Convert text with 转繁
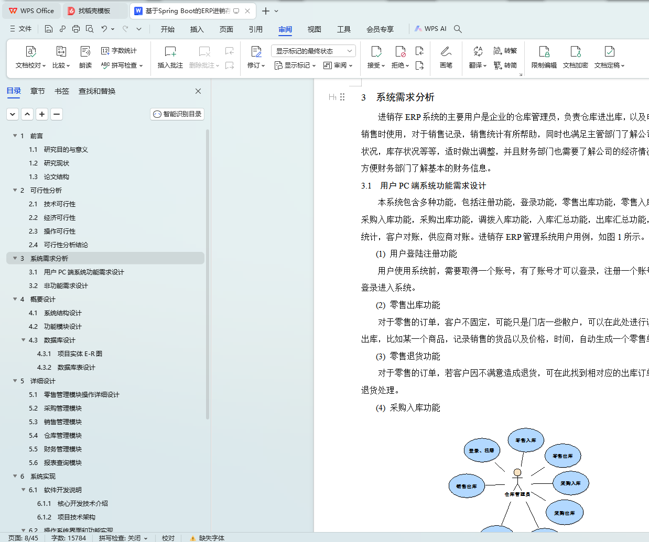The width and height of the screenshot is (649, 542). (x=505, y=51)
